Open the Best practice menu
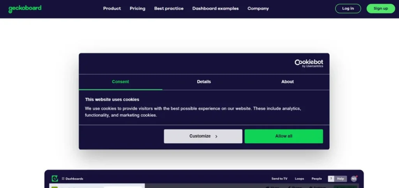Screen dimensions: 399x188 pos(169,9)
